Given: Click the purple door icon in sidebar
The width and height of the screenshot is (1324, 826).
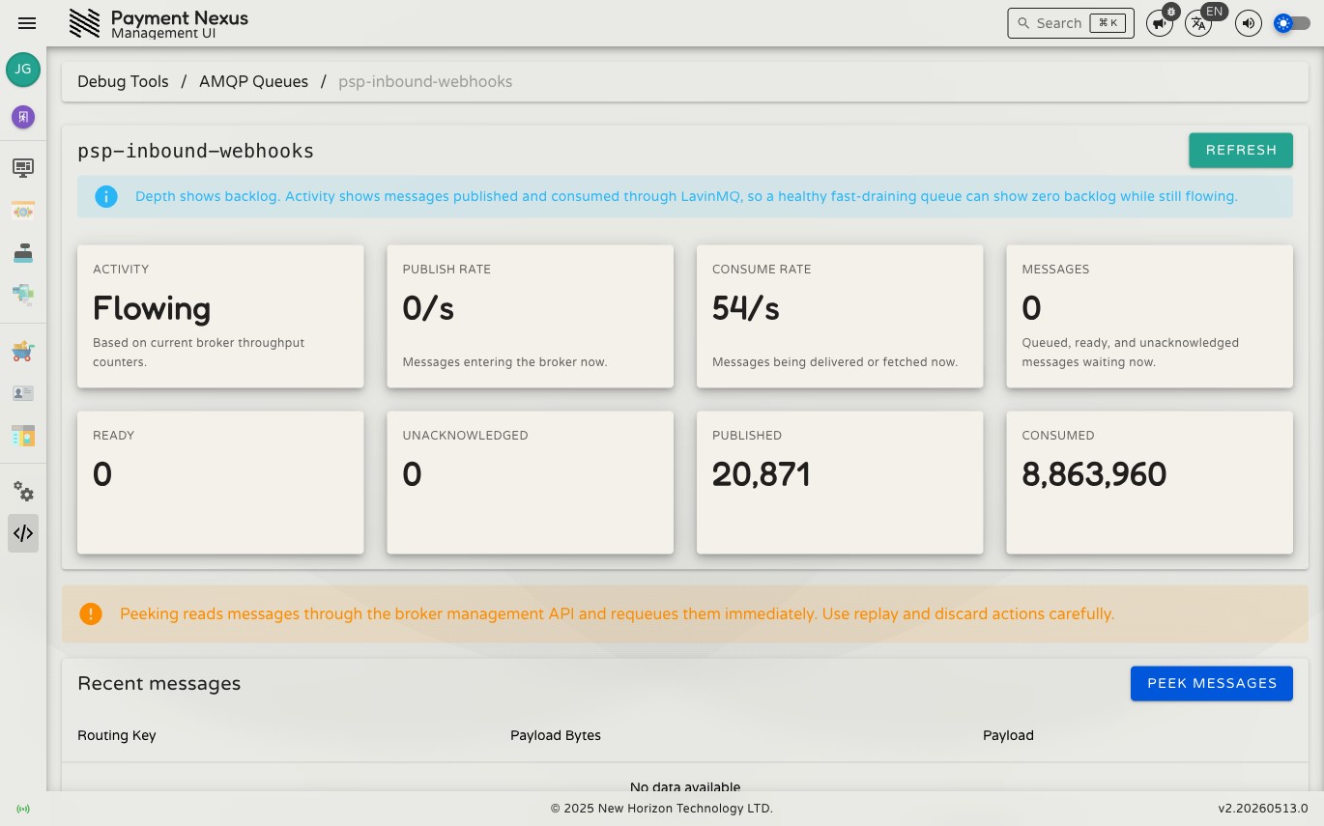Looking at the screenshot, I should (23, 117).
